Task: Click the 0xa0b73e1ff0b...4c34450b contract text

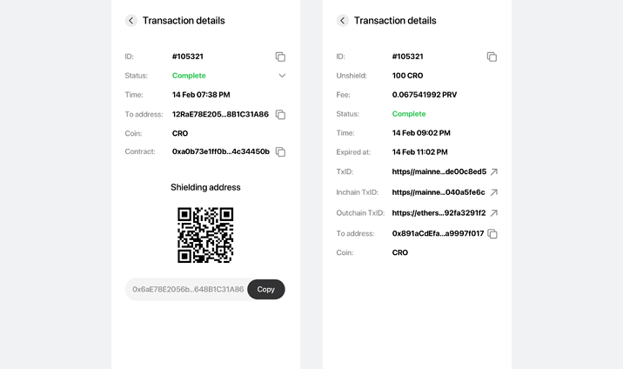Action: coord(220,151)
